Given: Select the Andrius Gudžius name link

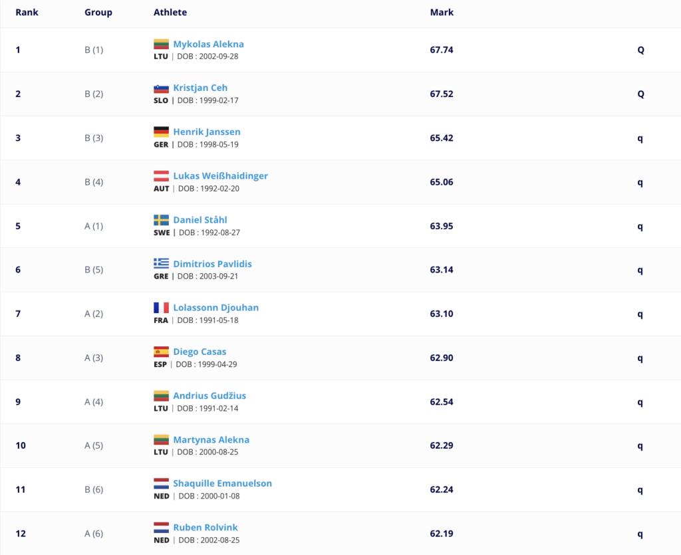Looking at the screenshot, I should coord(209,395).
